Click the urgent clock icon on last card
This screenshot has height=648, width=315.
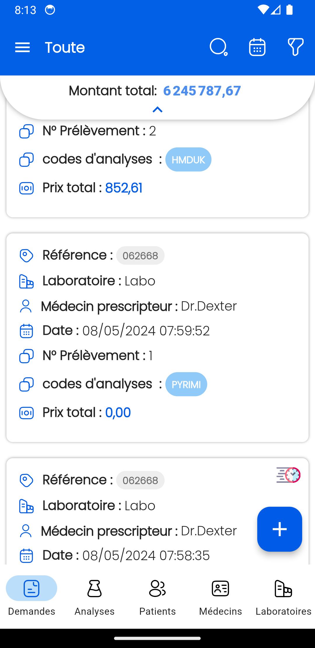click(288, 475)
